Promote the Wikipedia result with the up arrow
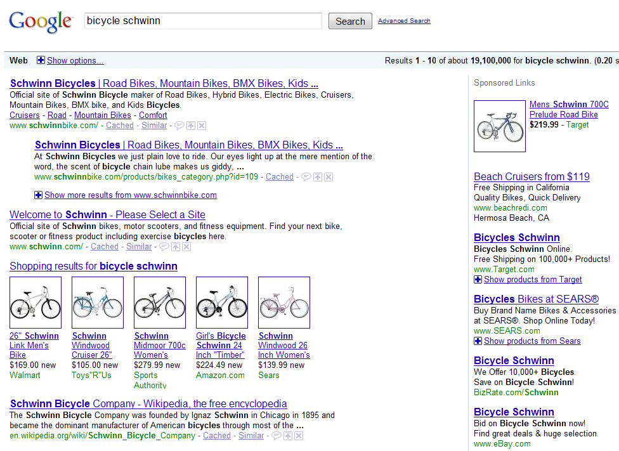Screen dimensions: 619x451 pyautogui.click(x=288, y=436)
